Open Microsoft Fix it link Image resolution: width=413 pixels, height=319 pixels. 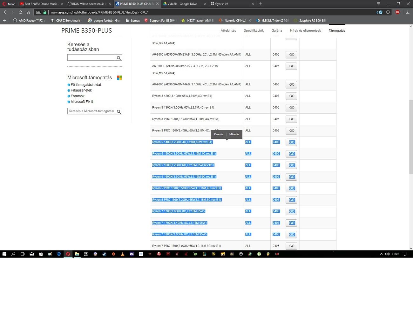82,102
